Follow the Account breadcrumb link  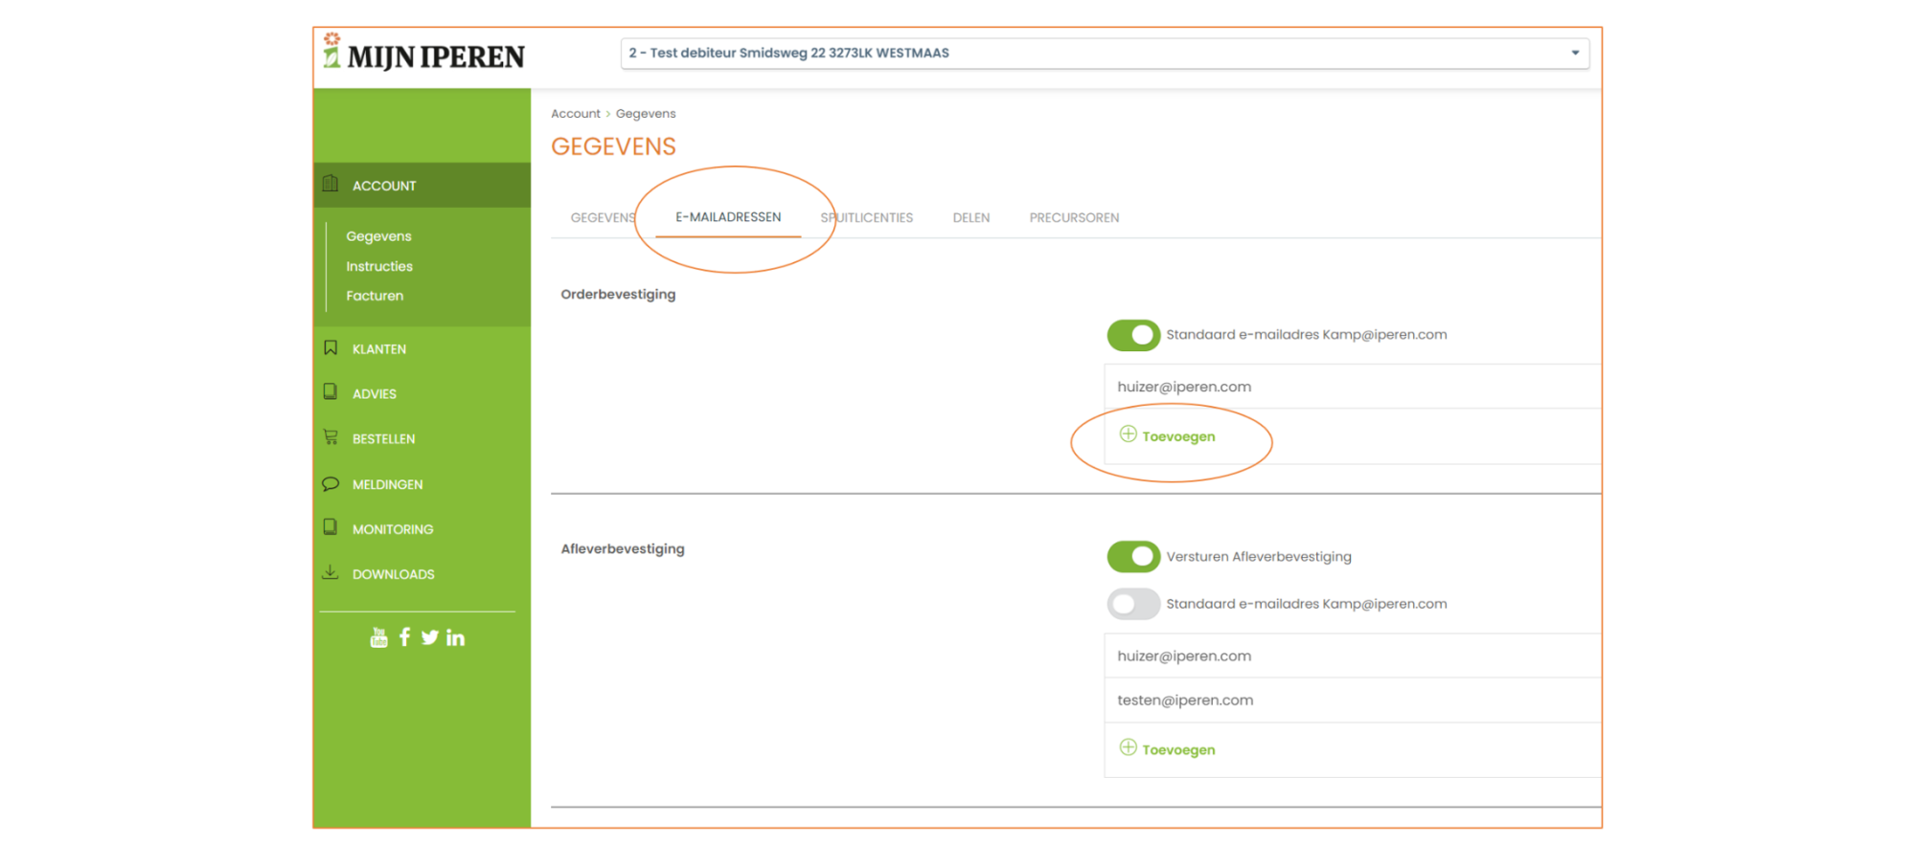575,113
